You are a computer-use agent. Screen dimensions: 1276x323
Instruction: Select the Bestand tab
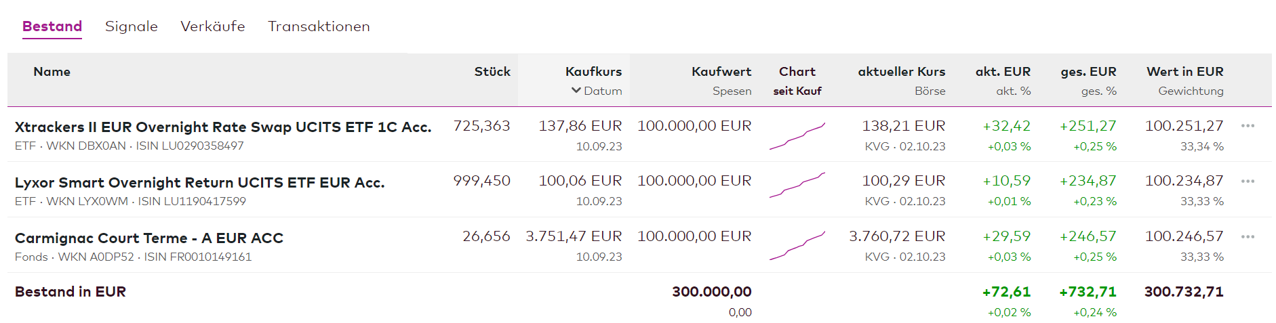click(x=52, y=26)
